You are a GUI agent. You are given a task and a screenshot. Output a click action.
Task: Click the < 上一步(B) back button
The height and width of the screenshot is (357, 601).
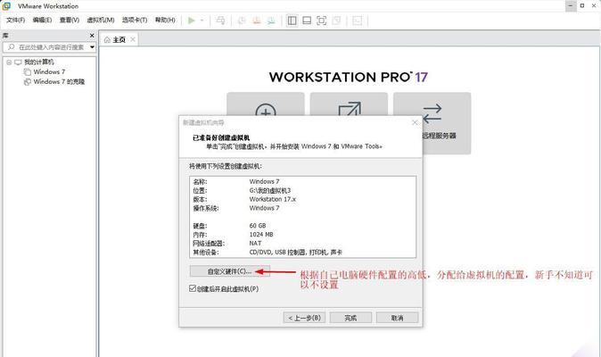(304, 318)
